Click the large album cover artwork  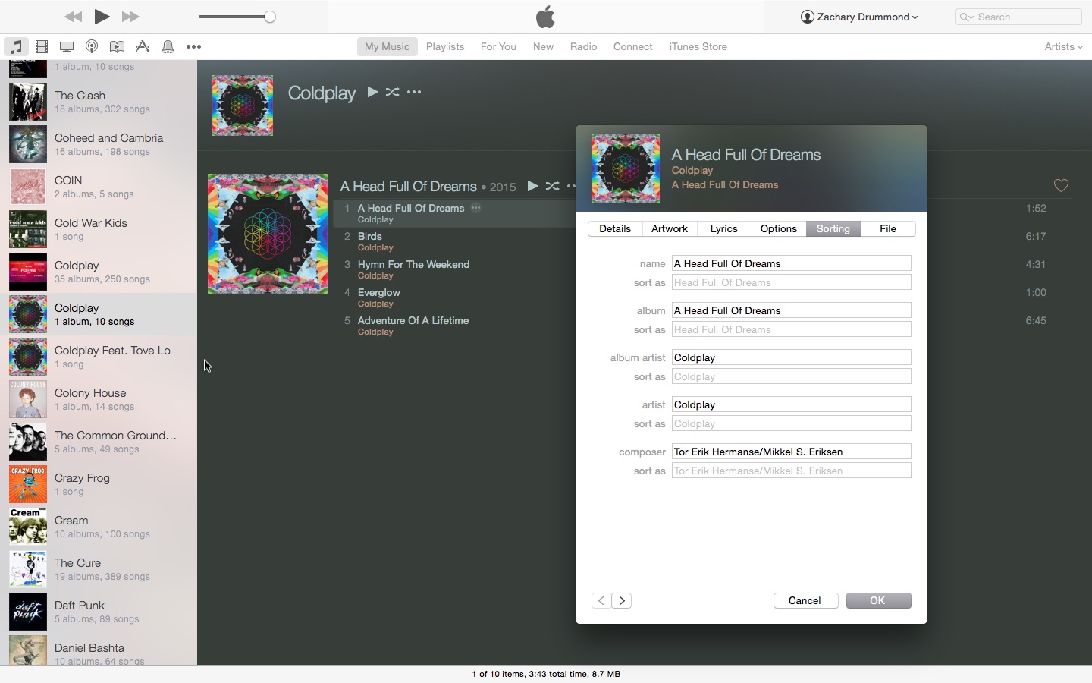tap(268, 234)
